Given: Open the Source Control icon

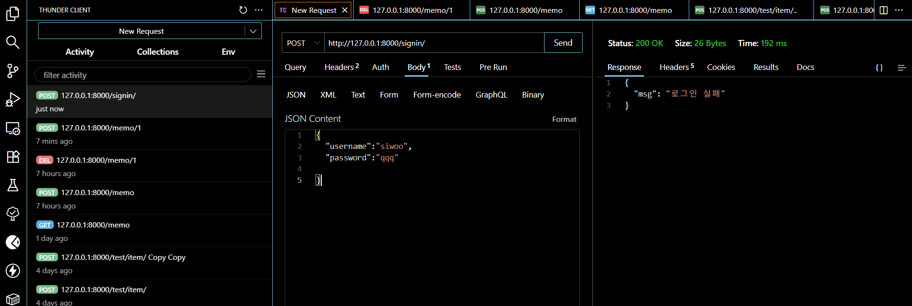Looking at the screenshot, I should coord(13,71).
